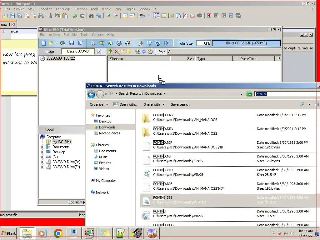The width and height of the screenshot is (320, 240).
Task: Click UltraISO open file folder icon
Action: click(50, 43)
